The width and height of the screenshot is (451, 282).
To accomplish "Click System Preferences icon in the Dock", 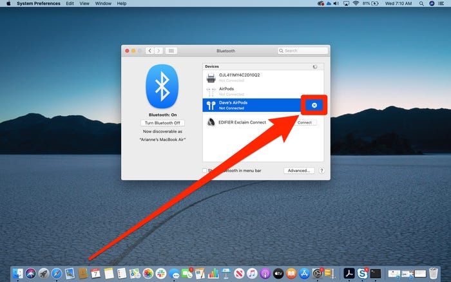I will pyautogui.click(x=317, y=274).
